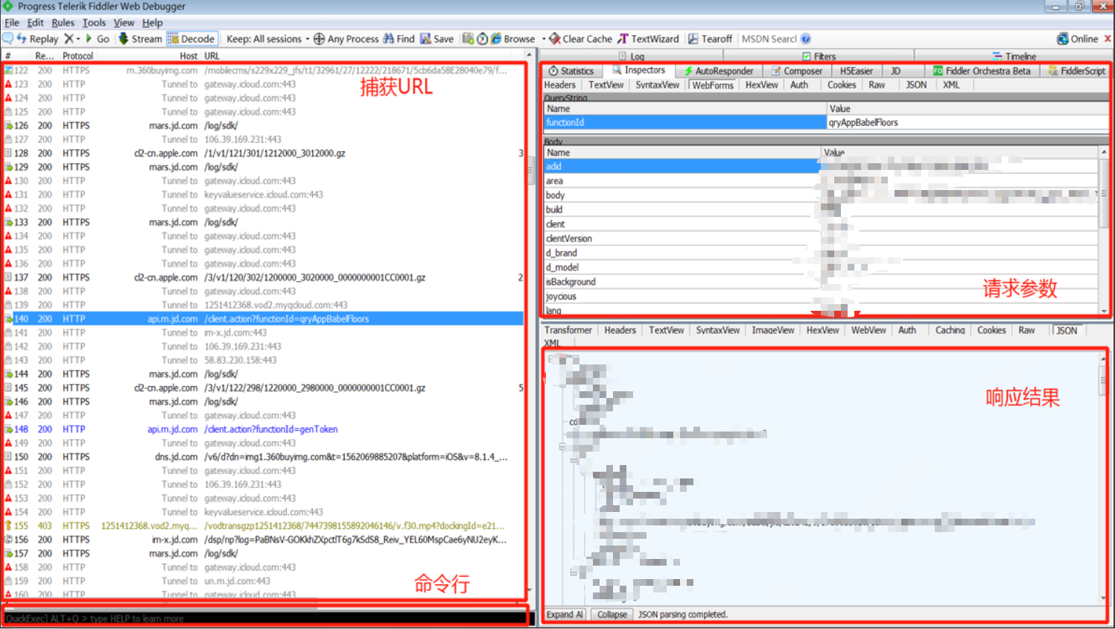The image size is (1115, 629).
Task: Switch to the H5Easier tab
Action: [x=856, y=71]
